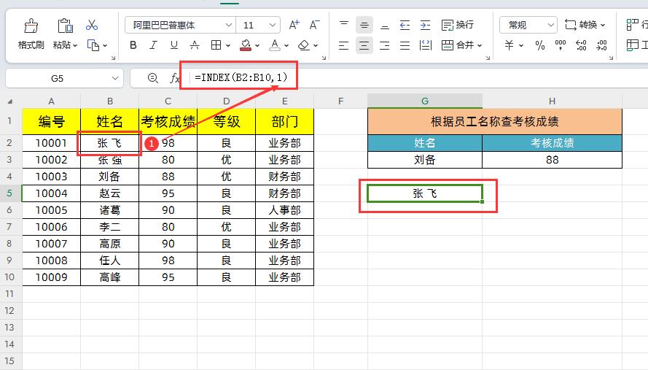Click the Borders grid icon
This screenshot has width=648, height=370.
pos(216,45)
